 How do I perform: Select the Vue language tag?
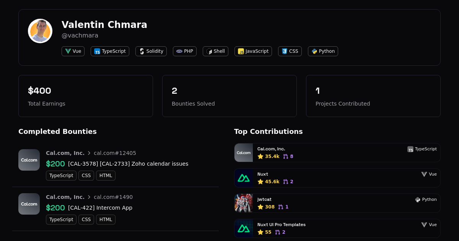[73, 51]
